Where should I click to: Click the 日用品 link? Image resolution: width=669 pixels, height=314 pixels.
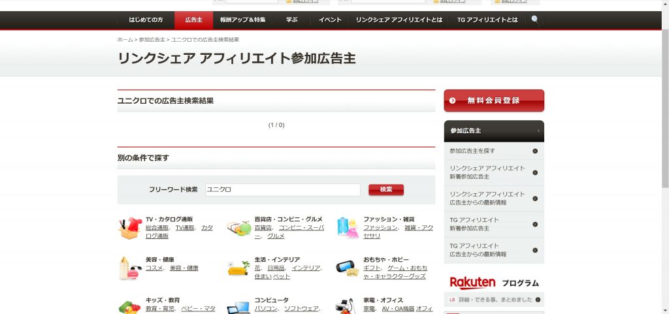click(276, 268)
